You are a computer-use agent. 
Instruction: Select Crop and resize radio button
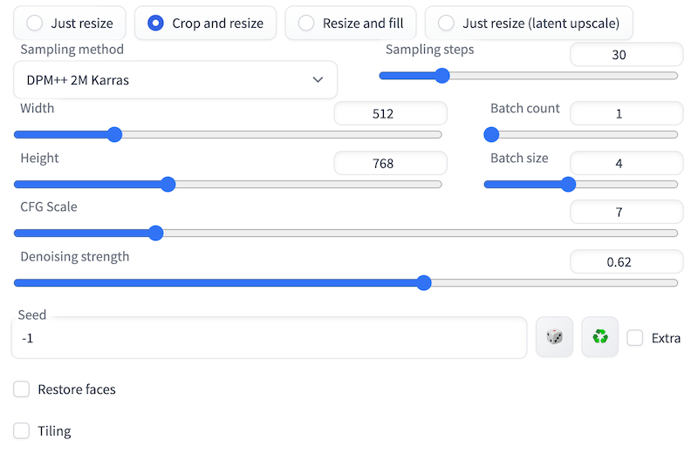click(156, 24)
